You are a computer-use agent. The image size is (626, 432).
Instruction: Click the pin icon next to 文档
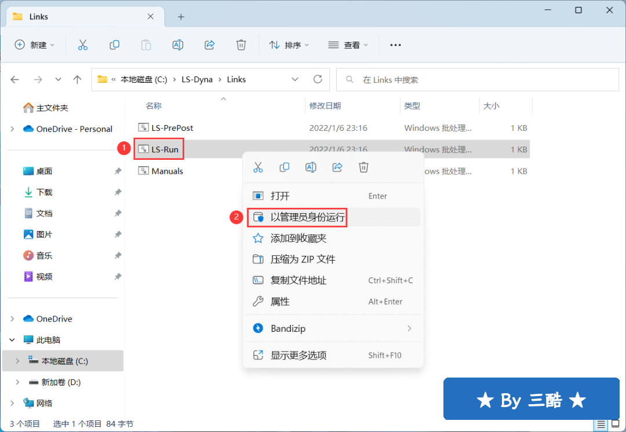point(118,214)
